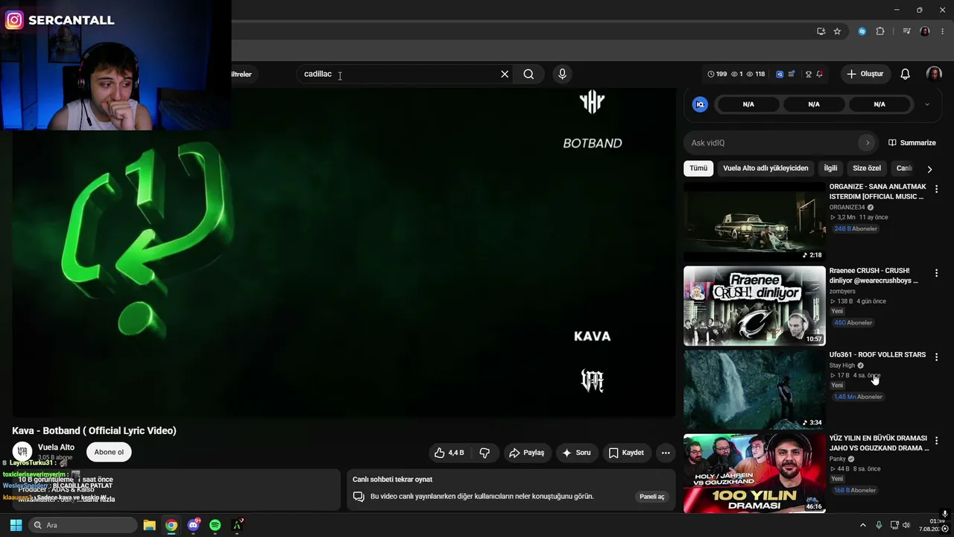The width and height of the screenshot is (954, 537).
Task: Go to the Panky channel name
Action: pos(838,459)
